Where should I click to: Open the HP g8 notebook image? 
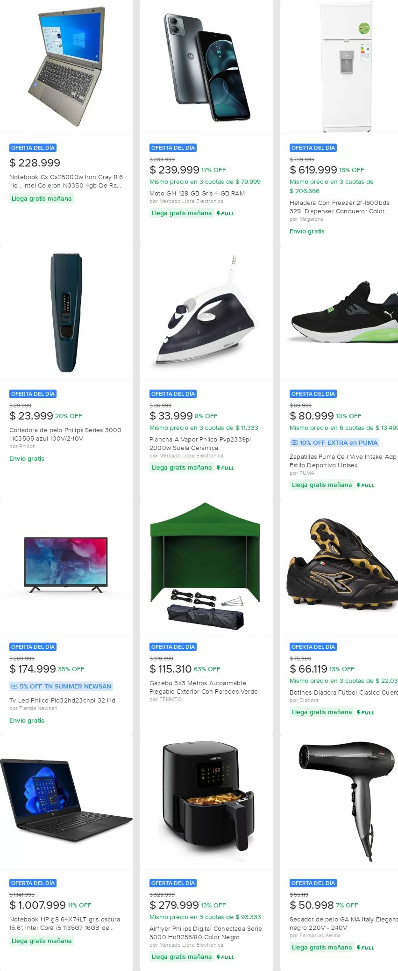(66, 802)
